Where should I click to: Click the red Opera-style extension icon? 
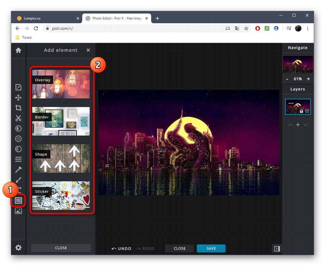[258, 28]
